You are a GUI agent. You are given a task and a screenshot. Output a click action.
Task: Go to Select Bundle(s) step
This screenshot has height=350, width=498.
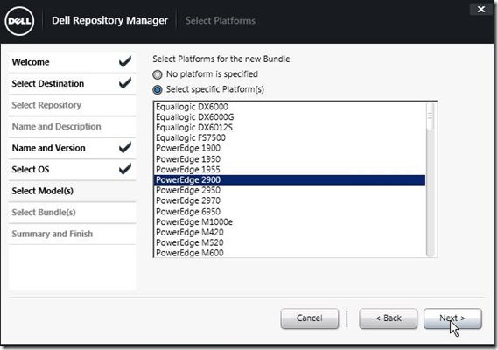click(x=73, y=213)
